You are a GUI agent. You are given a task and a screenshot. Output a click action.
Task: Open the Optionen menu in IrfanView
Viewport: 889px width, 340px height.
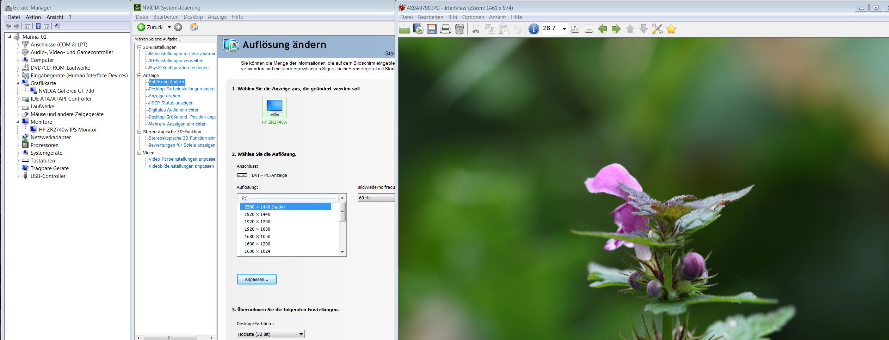(x=473, y=17)
